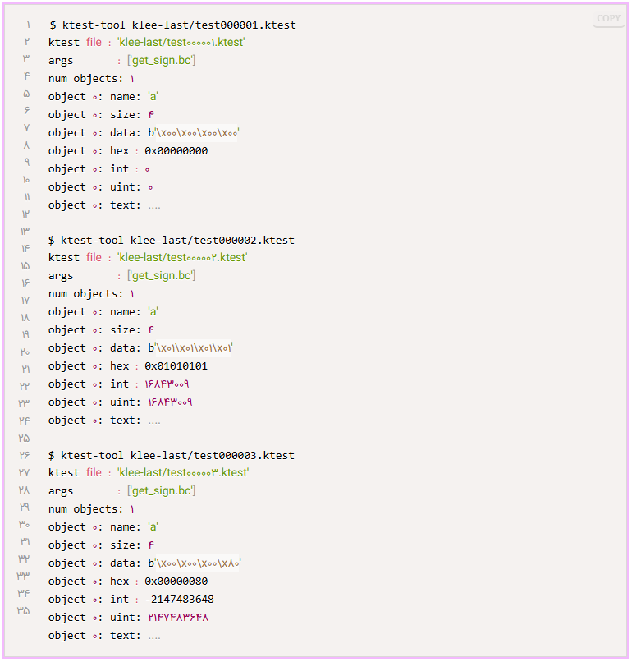Click the data bytes value in the first output

coord(194,132)
